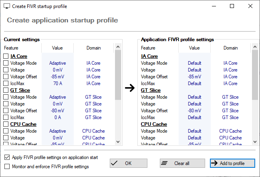The width and height of the screenshot is (260, 177).
Task: Select the '0 A' GT Slice IccMax value
Action: (x=58, y=117)
